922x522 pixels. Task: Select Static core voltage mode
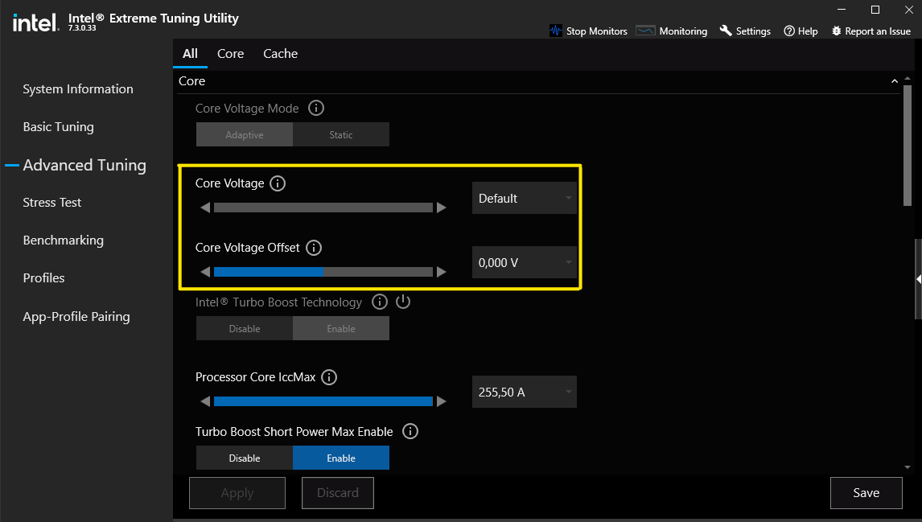(x=341, y=134)
